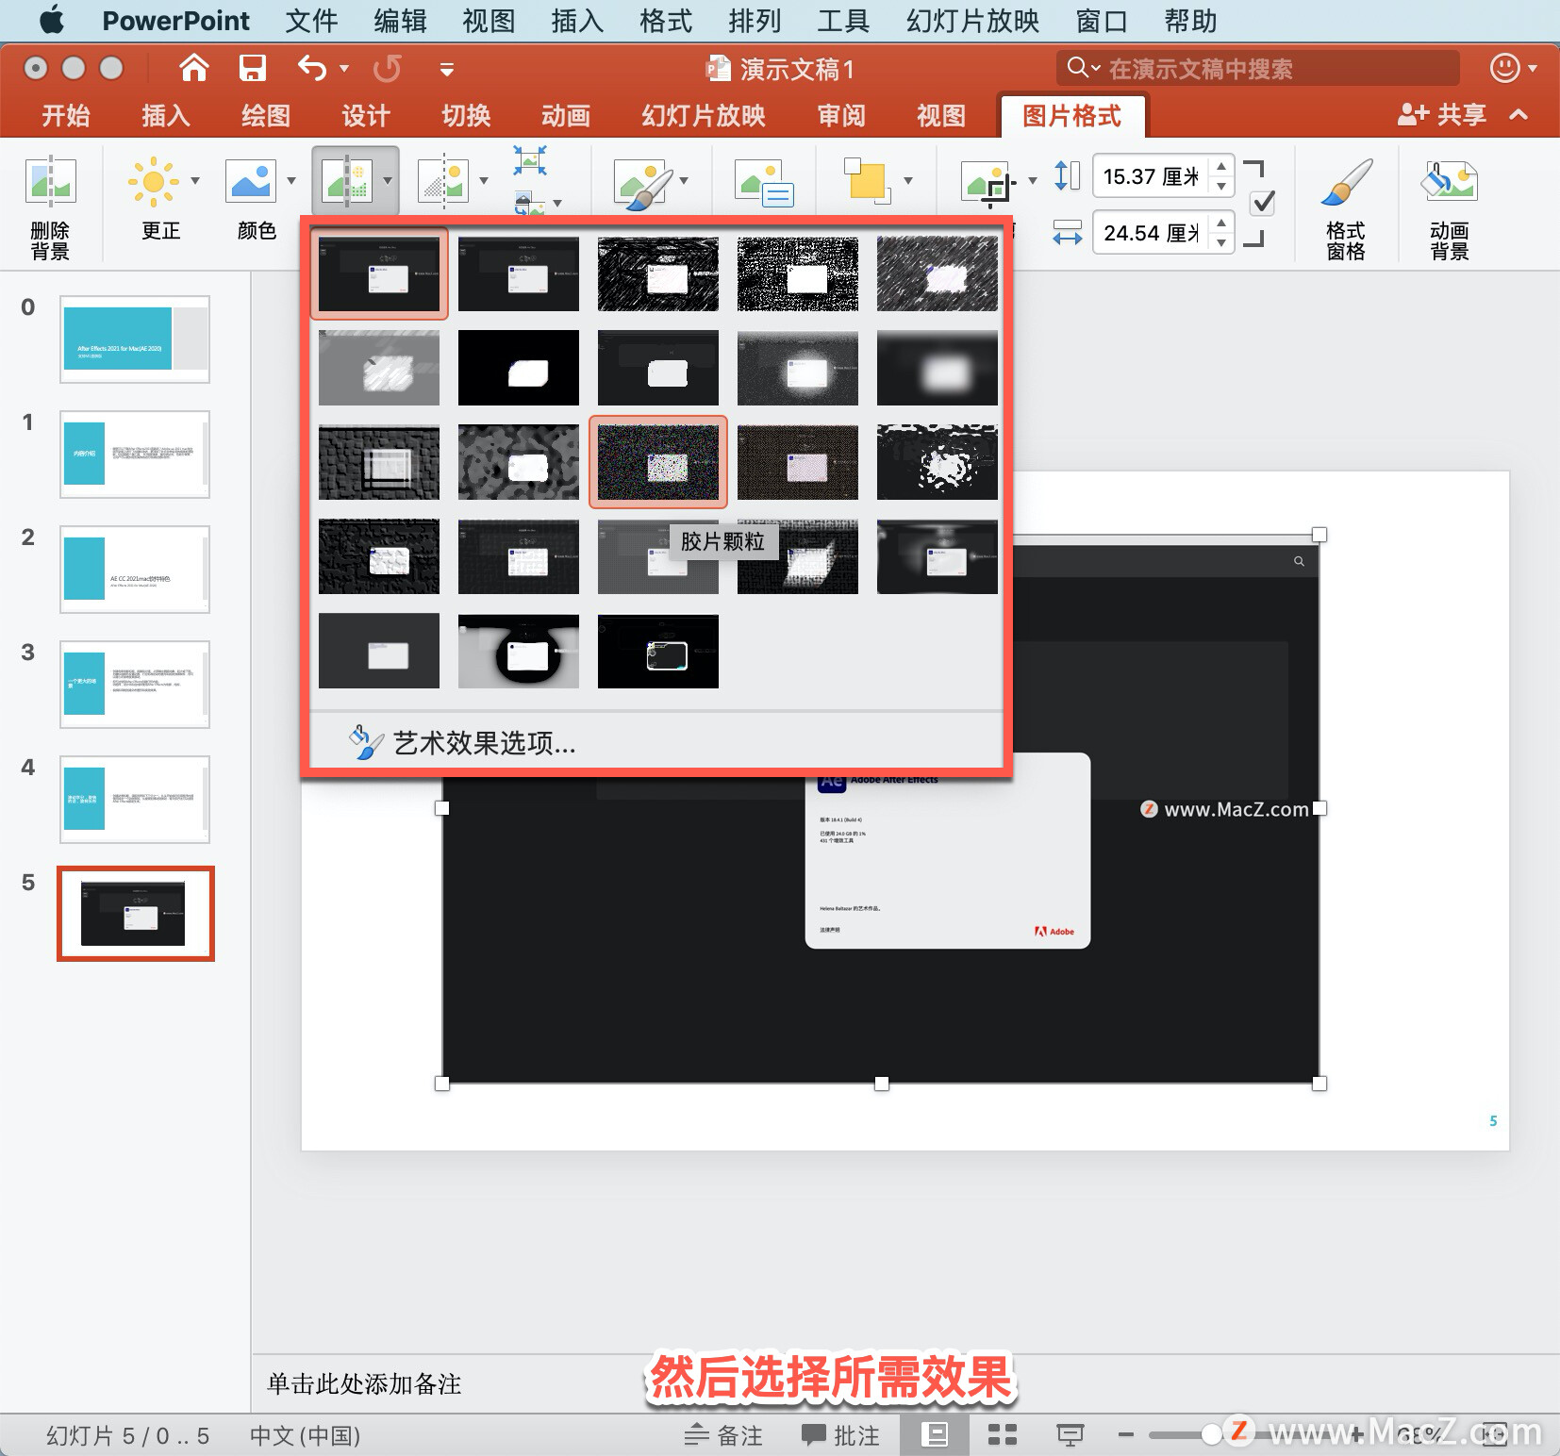
Task: Click the Undo arrow icon
Action: click(x=311, y=68)
